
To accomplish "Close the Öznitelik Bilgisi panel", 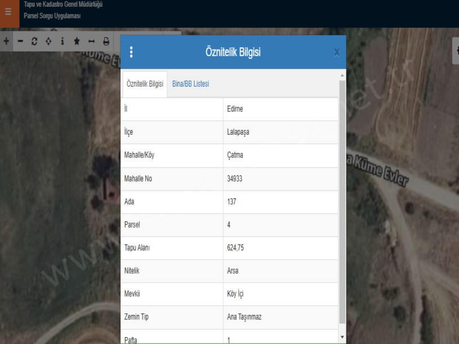I will click(x=337, y=52).
